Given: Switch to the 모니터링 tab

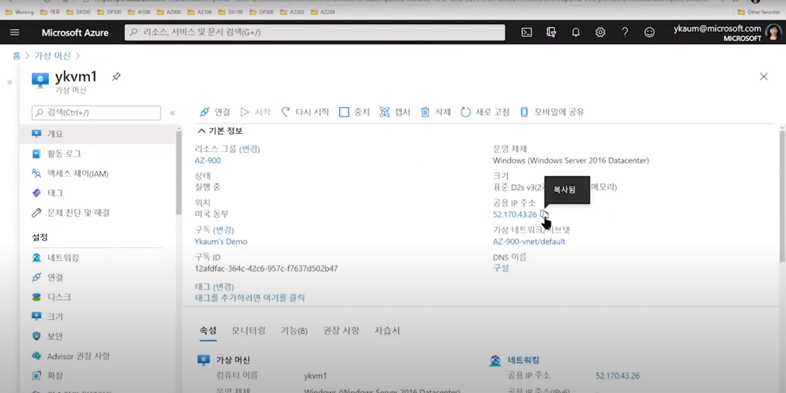Looking at the screenshot, I should 248,330.
